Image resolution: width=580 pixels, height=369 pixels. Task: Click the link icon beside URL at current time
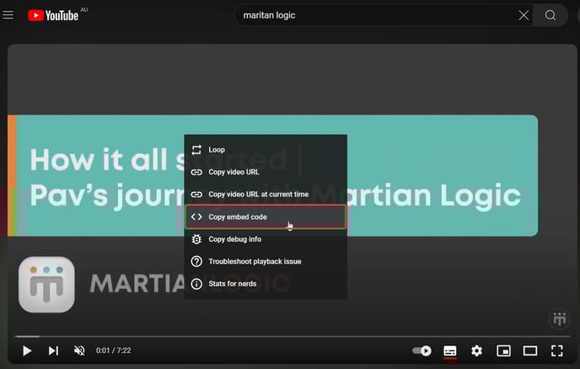tap(196, 194)
